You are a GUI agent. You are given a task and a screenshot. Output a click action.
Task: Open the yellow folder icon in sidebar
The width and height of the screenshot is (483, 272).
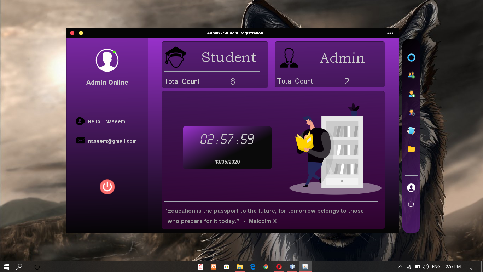click(411, 149)
